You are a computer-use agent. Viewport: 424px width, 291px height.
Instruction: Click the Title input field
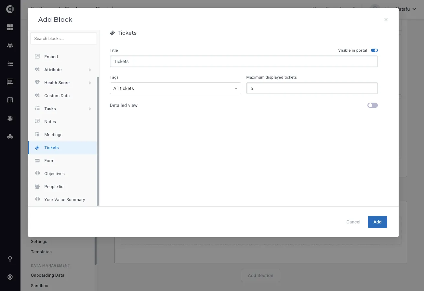coord(244,61)
